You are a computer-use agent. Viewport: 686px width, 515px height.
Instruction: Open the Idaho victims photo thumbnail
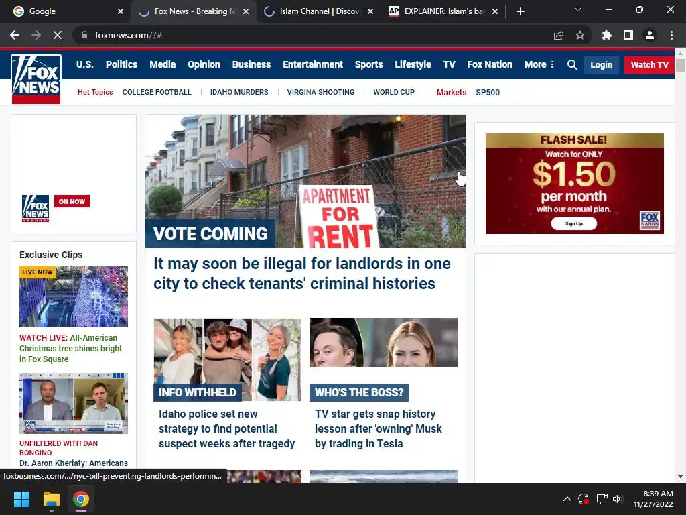227,359
